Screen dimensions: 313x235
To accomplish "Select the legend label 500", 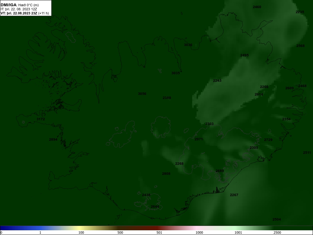I will (x=120, y=232).
